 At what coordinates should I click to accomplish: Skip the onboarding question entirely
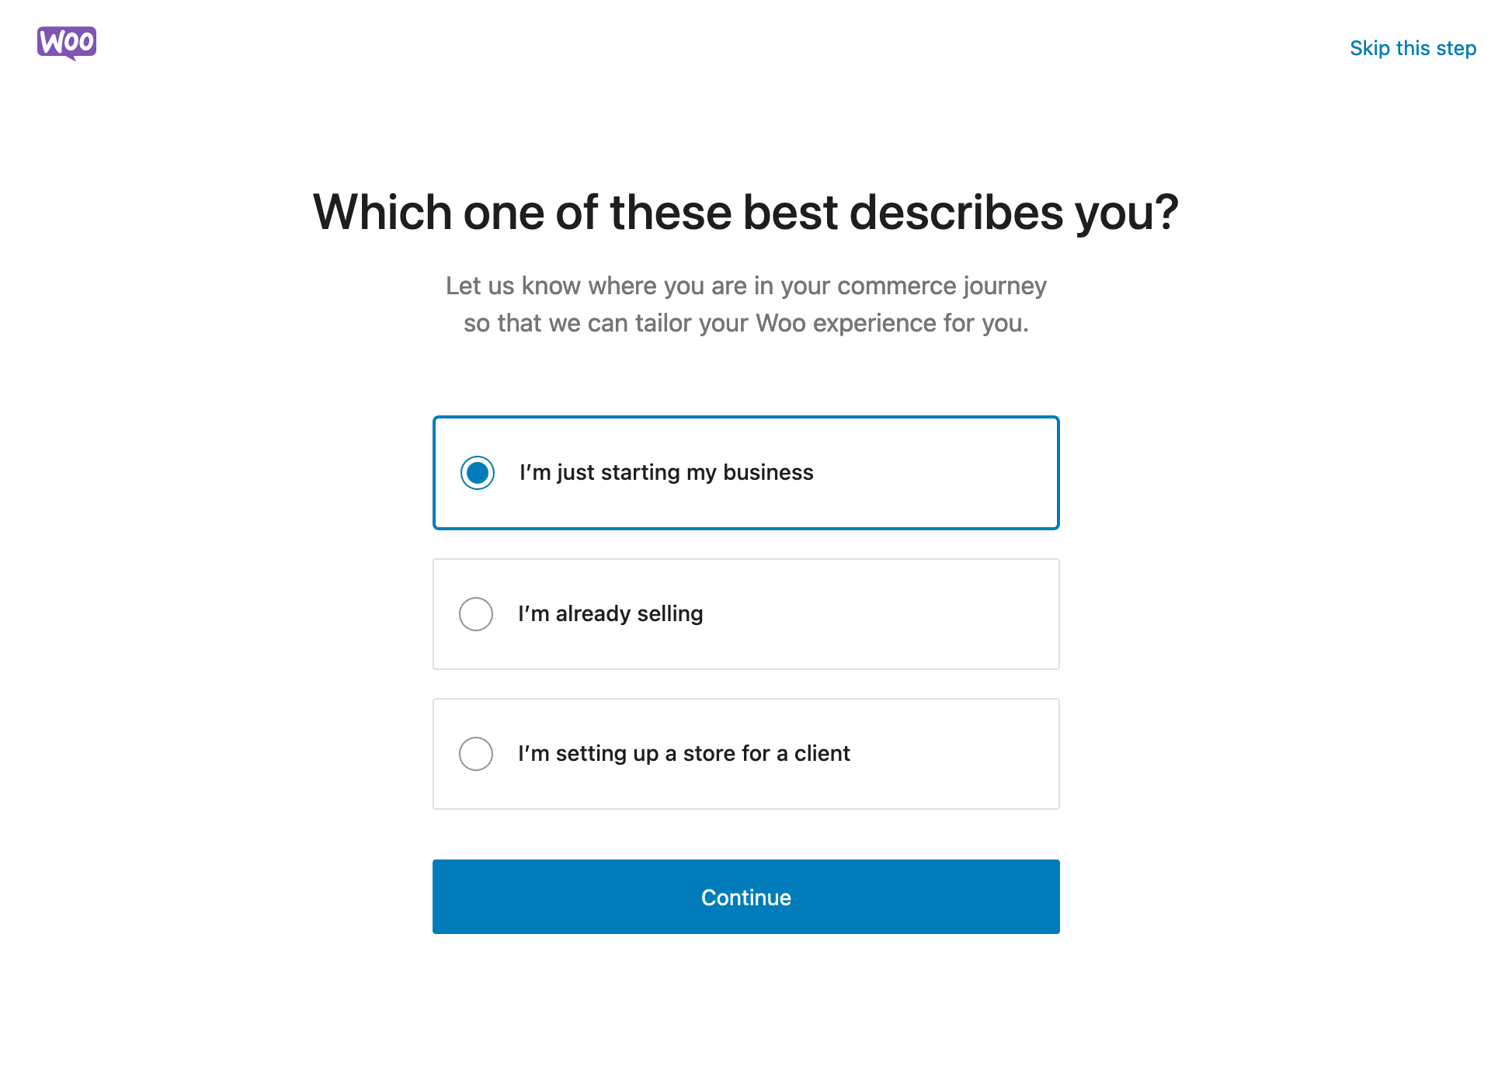pos(1412,47)
